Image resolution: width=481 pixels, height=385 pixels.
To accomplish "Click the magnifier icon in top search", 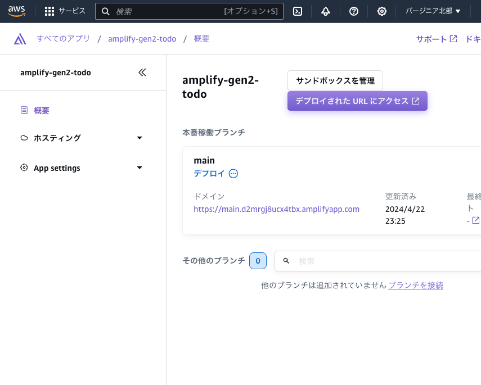I will (106, 11).
